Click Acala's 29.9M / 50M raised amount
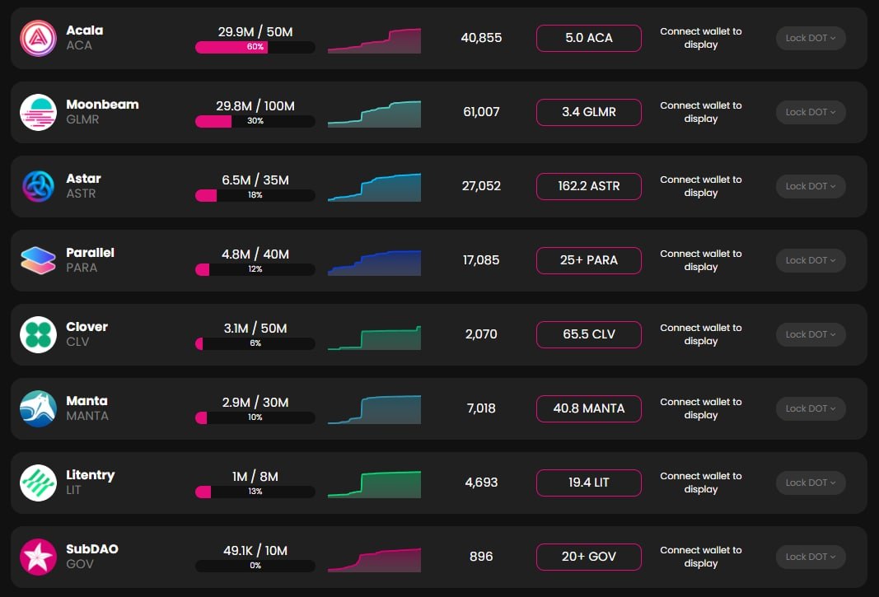Image resolution: width=879 pixels, height=597 pixels. tap(255, 32)
